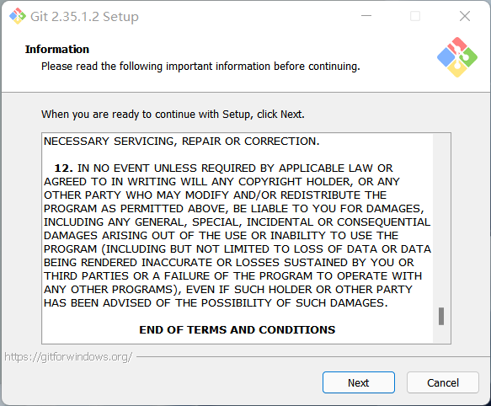Click 'Please read the following important information' text
This screenshot has width=491, height=406.
coord(200,67)
